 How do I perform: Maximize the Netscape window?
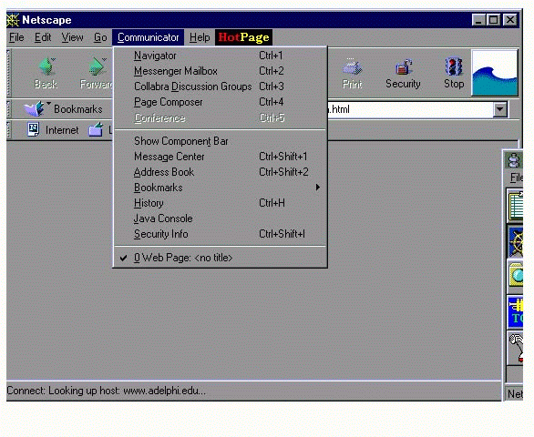[x=494, y=20]
